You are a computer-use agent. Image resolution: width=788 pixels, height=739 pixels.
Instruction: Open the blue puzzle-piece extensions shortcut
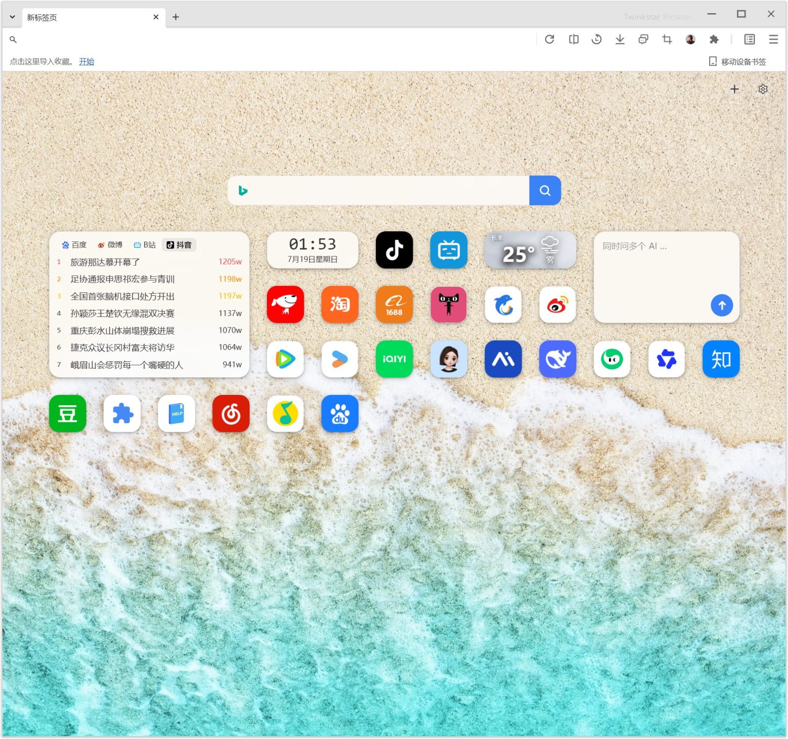pyautogui.click(x=122, y=413)
